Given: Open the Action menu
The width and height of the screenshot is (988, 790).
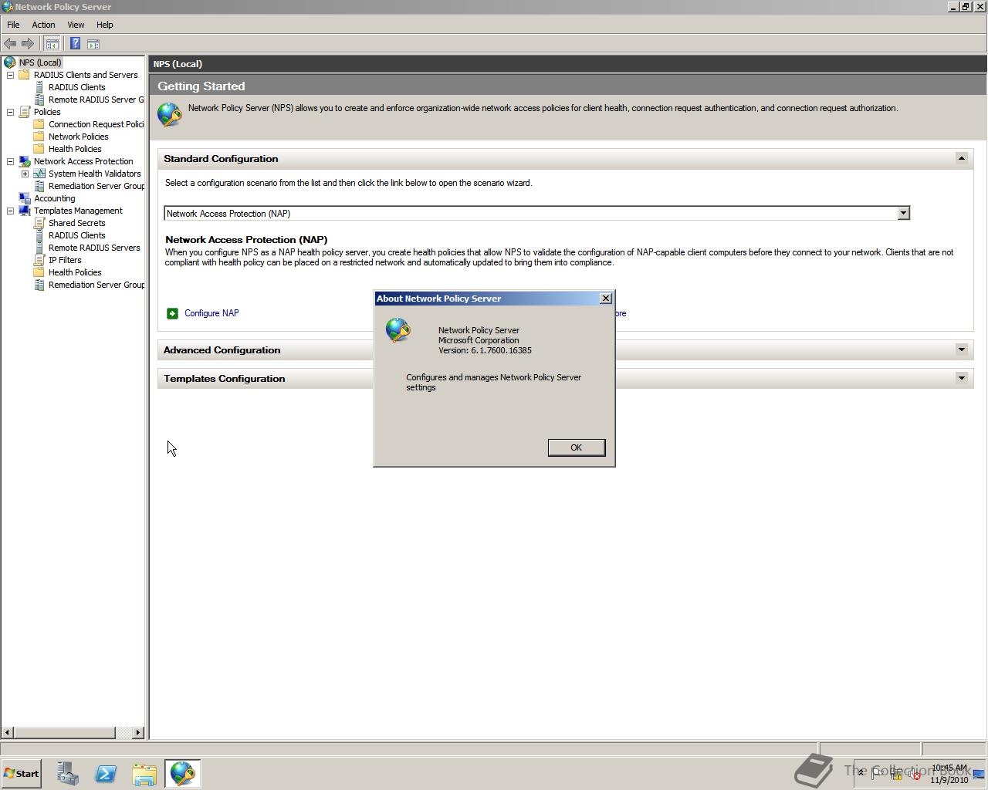Looking at the screenshot, I should 43,25.
